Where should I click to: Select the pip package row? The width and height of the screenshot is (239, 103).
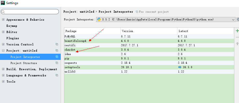coord(149,58)
